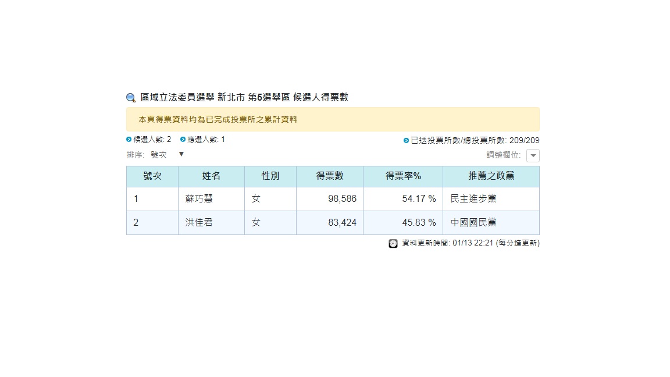Click the 姓名 column header

tap(211, 176)
